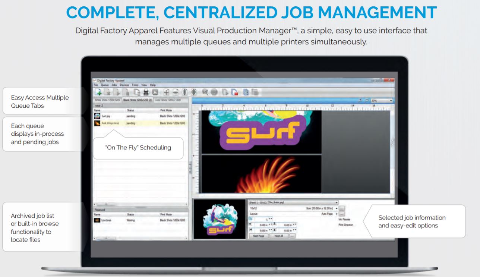This screenshot has width=480, height=277.
Task: Click the Nest Page button
Action: (x=259, y=236)
